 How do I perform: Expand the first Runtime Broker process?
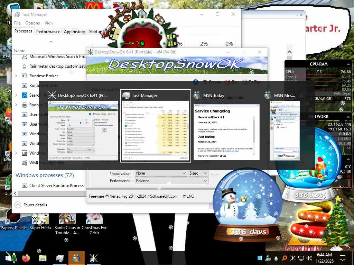pyautogui.click(x=16, y=76)
